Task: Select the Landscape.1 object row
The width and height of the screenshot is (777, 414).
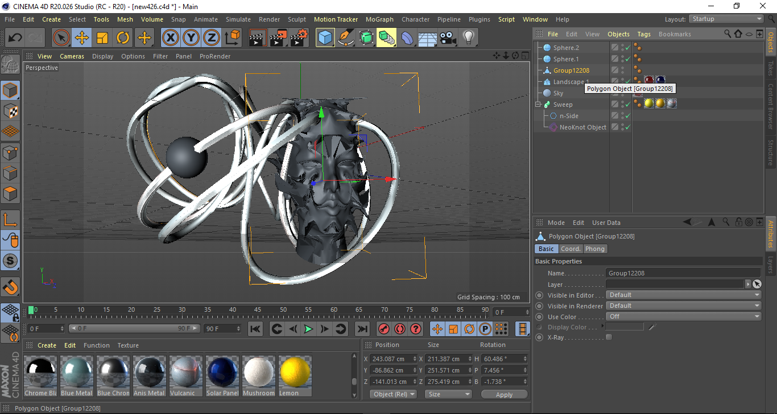Action: (x=571, y=82)
